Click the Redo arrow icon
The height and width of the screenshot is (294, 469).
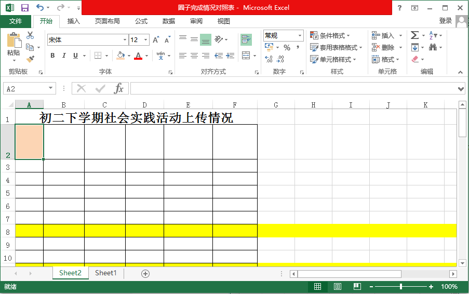tap(61, 7)
